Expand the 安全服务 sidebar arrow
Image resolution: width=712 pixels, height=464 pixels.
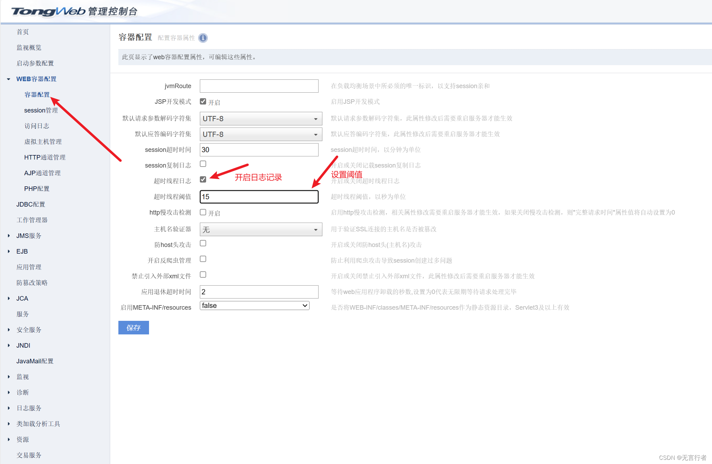pos(9,330)
